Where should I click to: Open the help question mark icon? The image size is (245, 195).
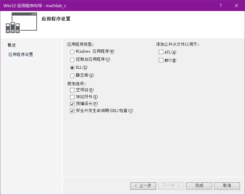(220, 6)
